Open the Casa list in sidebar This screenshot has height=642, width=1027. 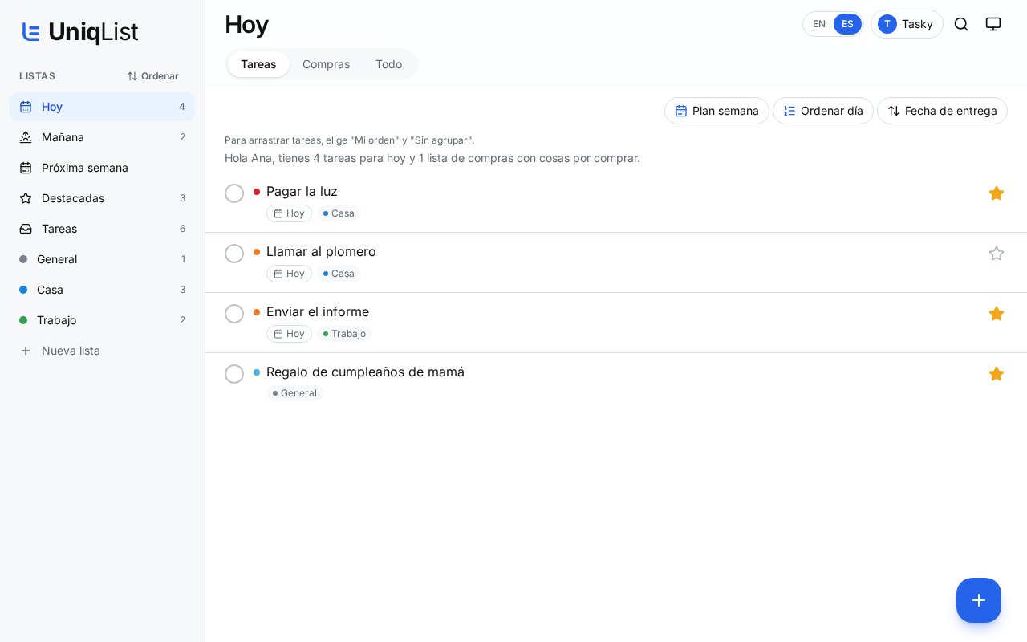[102, 290]
